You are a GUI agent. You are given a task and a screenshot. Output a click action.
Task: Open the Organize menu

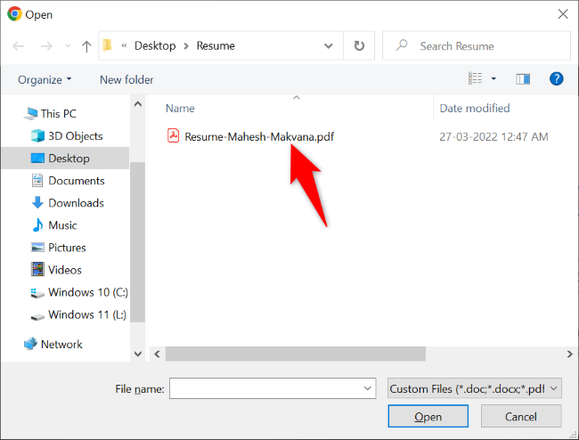tap(45, 80)
